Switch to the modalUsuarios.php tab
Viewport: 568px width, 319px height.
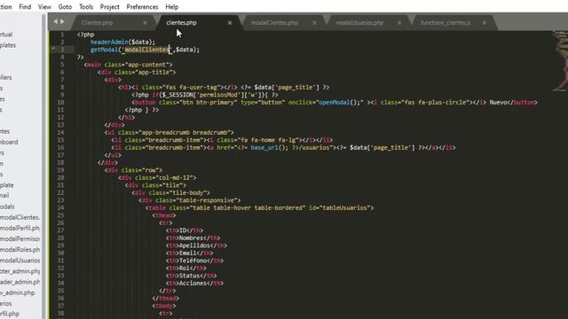pyautogui.click(x=359, y=22)
